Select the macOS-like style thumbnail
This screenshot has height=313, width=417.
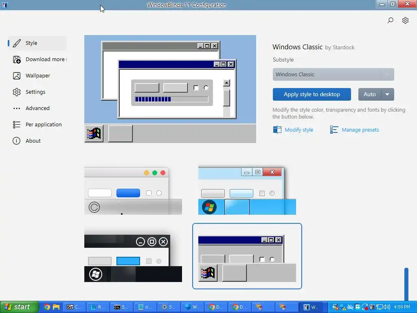[x=133, y=190]
